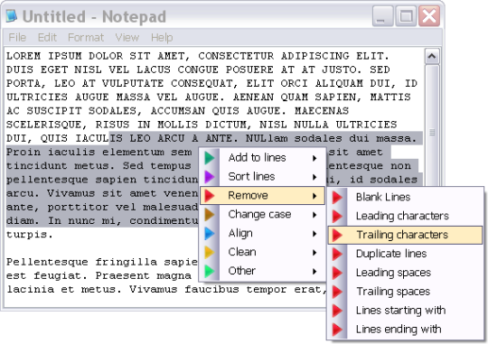
Task: Click the orange arrow icon beside Clean
Action: point(210,252)
